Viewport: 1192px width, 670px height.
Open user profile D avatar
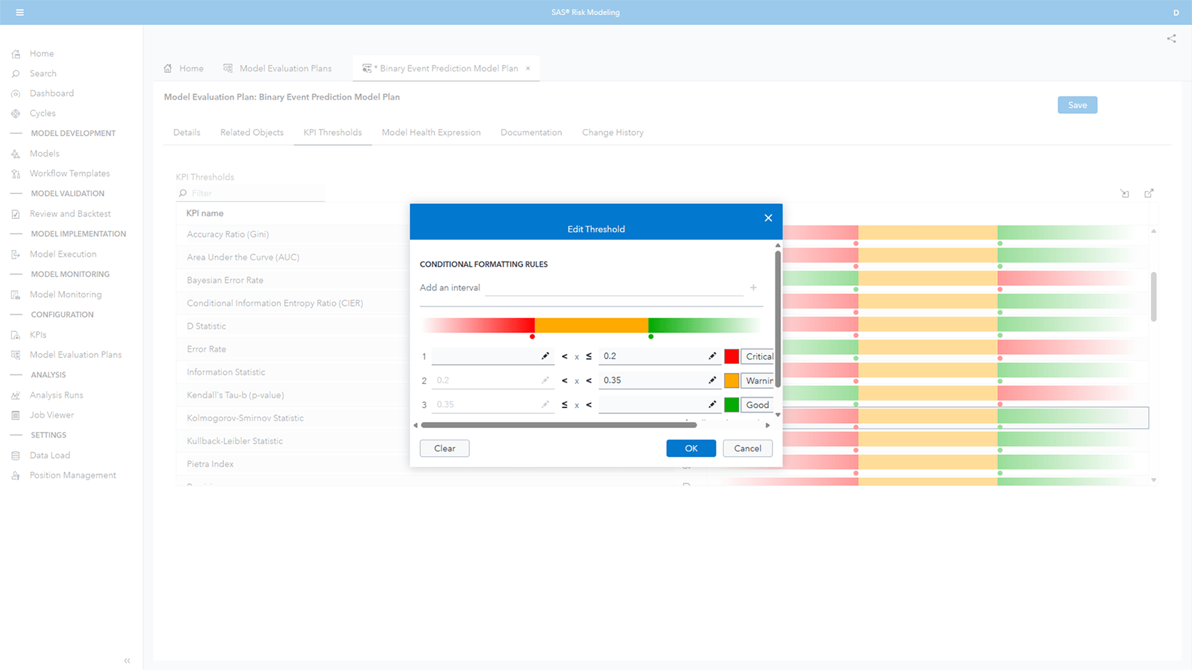(1176, 13)
